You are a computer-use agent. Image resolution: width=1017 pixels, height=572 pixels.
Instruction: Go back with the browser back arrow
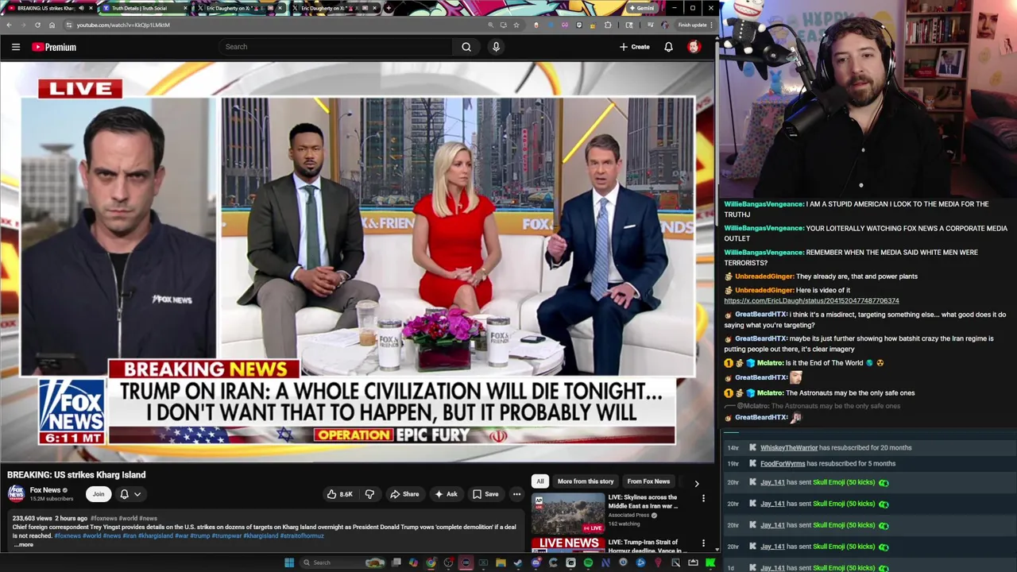pyautogui.click(x=9, y=25)
